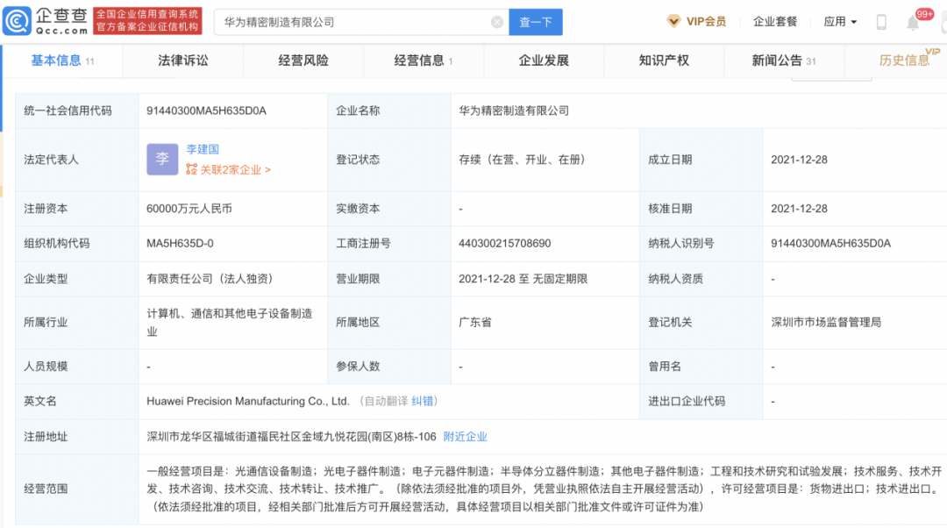Click the 参保人数 label
The image size is (947, 528).
point(358,366)
